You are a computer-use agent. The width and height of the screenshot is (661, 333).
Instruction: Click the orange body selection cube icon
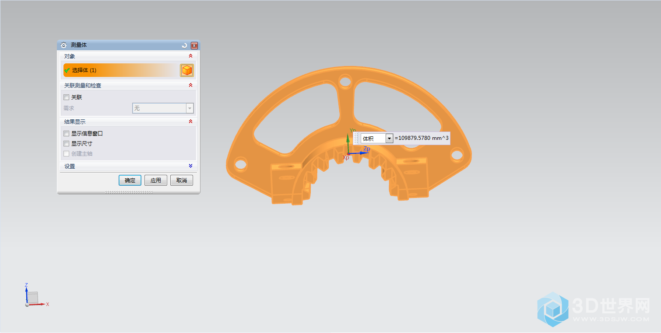[187, 70]
